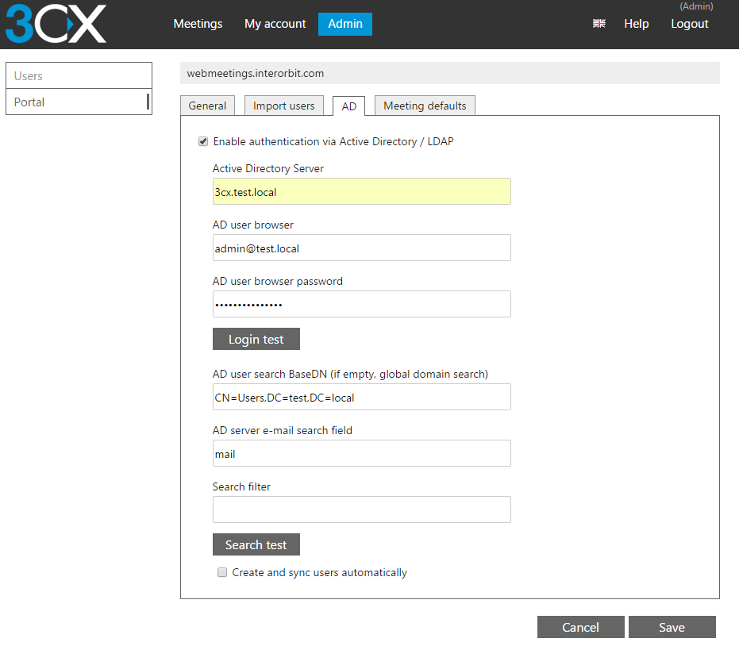Image resolution: width=739 pixels, height=646 pixels.
Task: Click the AD server e-mail search field
Action: click(361, 453)
